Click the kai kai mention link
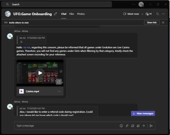This screenshot has width=170, height=135. pyautogui.click(x=27, y=47)
